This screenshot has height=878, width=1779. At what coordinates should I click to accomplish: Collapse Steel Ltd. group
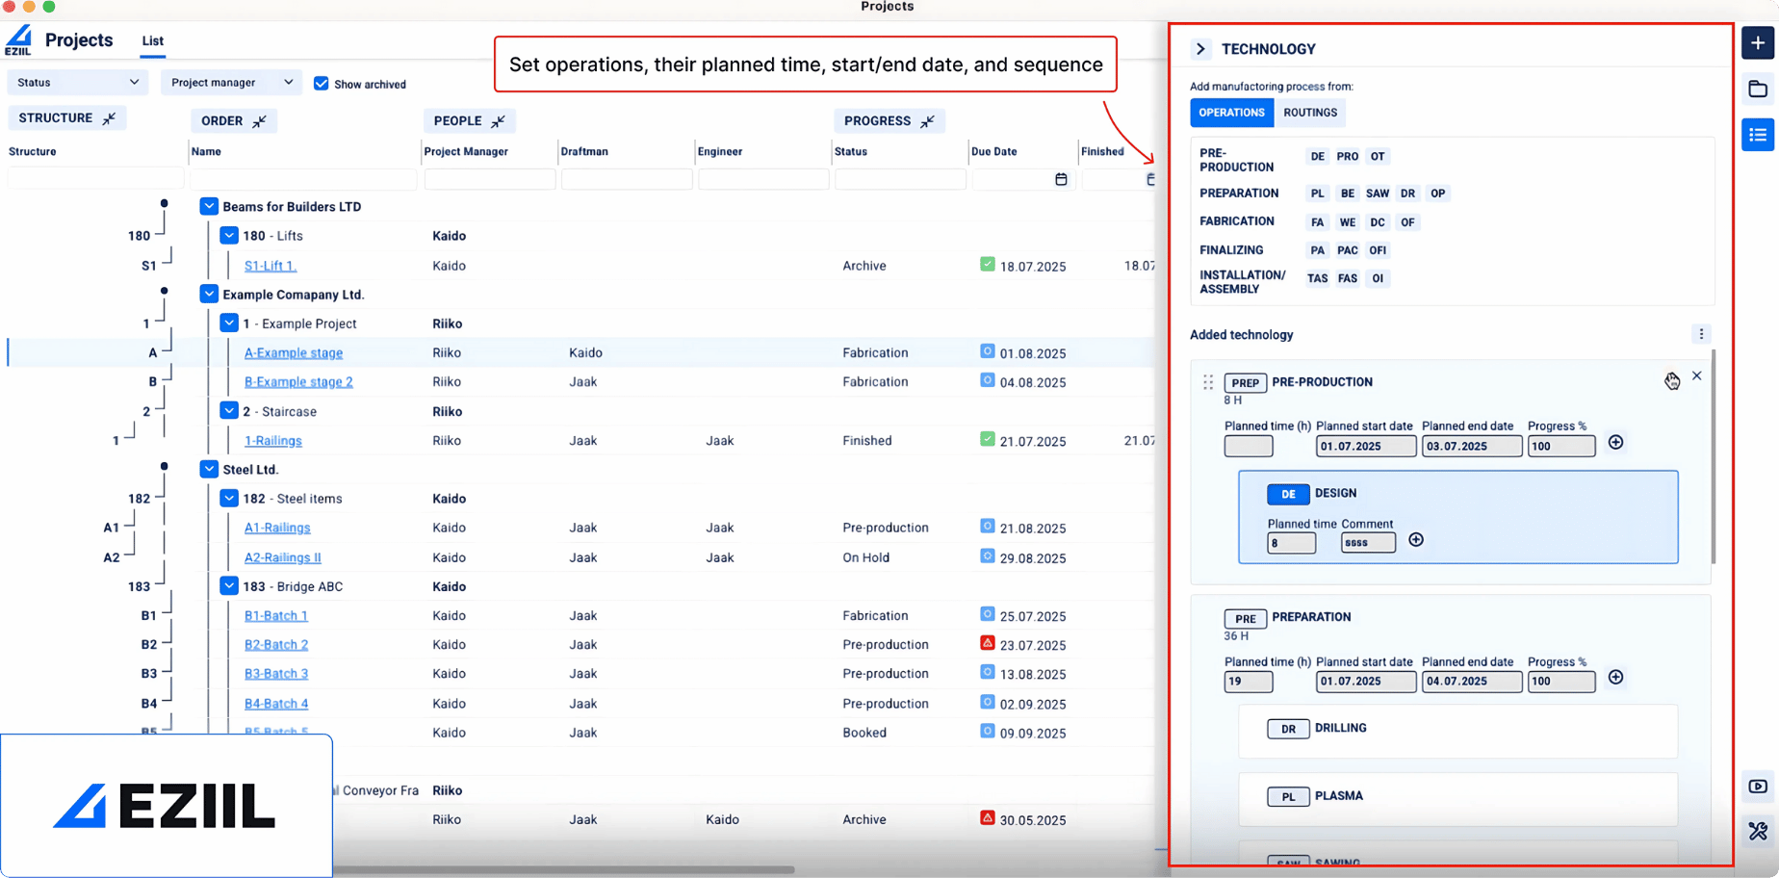pyautogui.click(x=209, y=469)
